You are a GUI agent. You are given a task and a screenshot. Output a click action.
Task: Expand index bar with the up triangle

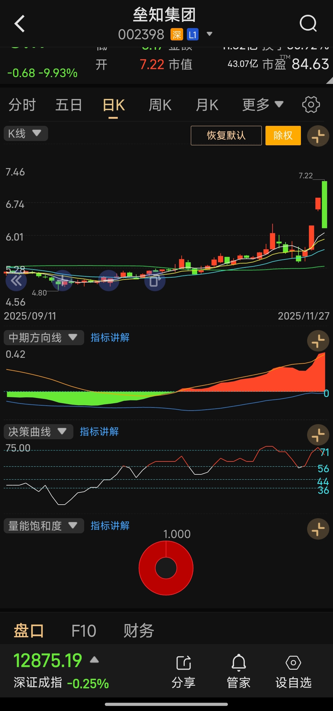(94, 660)
